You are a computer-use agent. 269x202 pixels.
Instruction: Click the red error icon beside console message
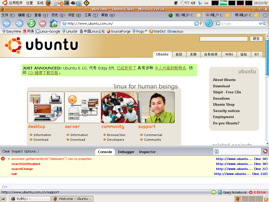coord(3,159)
